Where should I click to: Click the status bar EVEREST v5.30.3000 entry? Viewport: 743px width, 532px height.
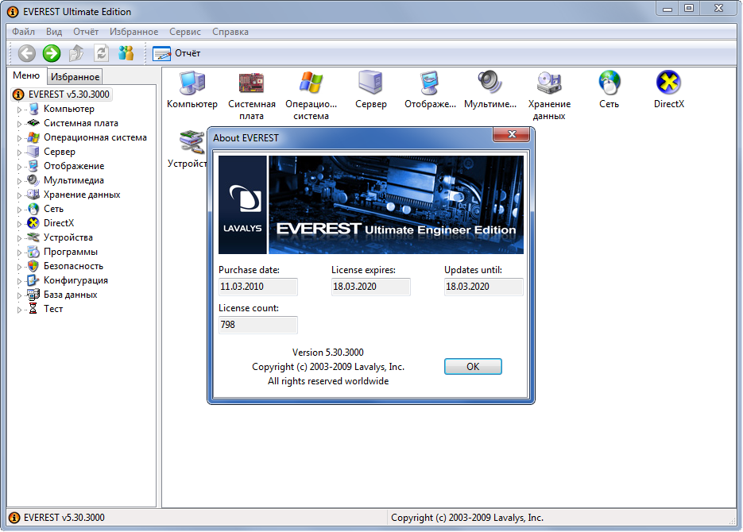pos(64,518)
